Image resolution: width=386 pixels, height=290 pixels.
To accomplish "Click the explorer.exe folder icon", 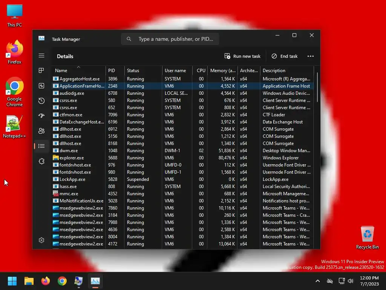I will coord(56,157).
